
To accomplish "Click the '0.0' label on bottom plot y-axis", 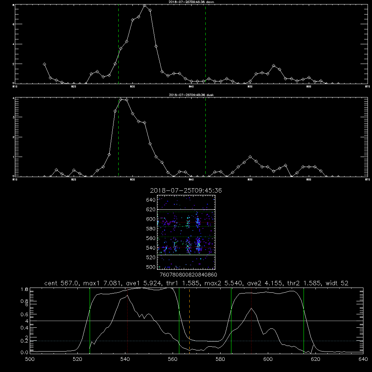I will (x=25, y=352).
